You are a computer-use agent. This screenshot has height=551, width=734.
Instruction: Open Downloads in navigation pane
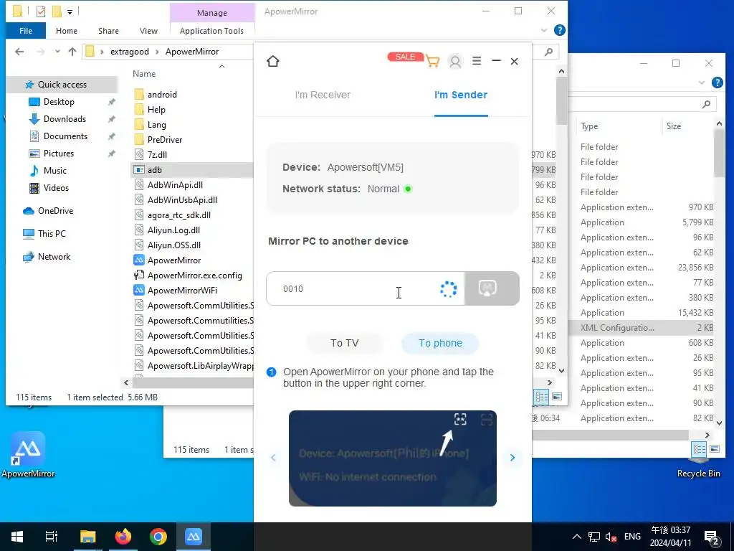coord(65,119)
